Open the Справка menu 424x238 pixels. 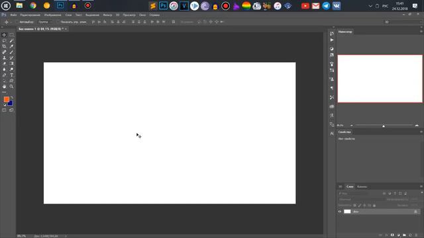coord(154,15)
